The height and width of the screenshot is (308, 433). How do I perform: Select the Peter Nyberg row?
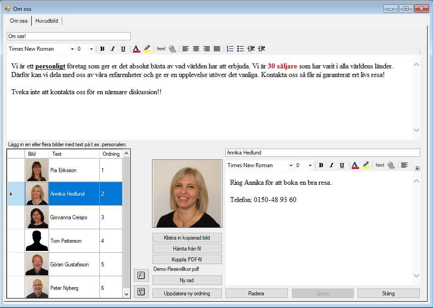(64, 287)
